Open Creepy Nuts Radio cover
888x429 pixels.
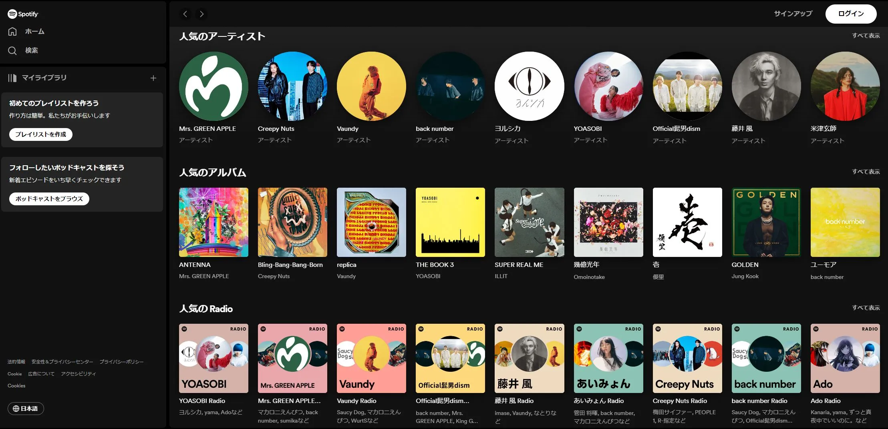687,358
